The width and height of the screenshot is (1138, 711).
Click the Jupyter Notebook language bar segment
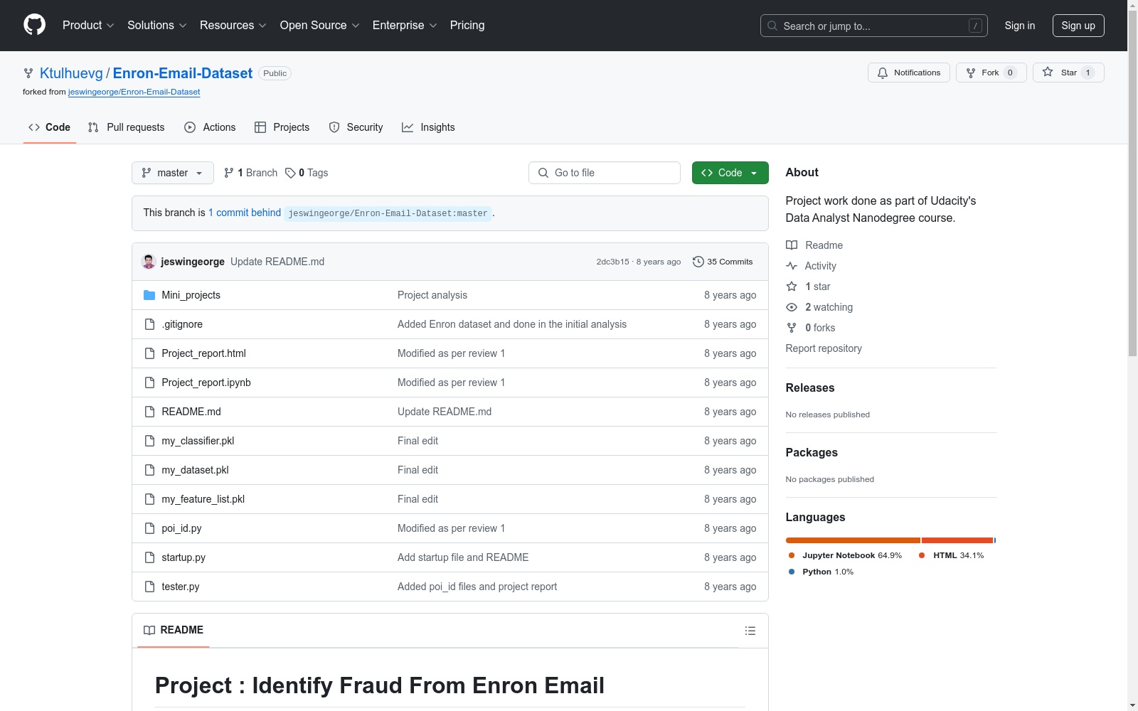point(853,540)
